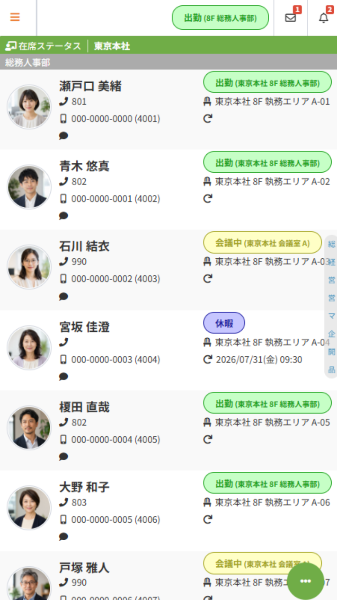Tap return-time arrow icon for 青木 悠真

coord(208,199)
